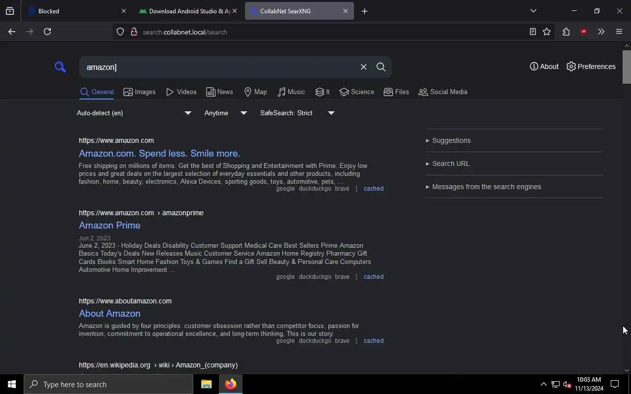
Task: Open the taskbar clock showing 10:03 AM
Action: [x=589, y=384]
